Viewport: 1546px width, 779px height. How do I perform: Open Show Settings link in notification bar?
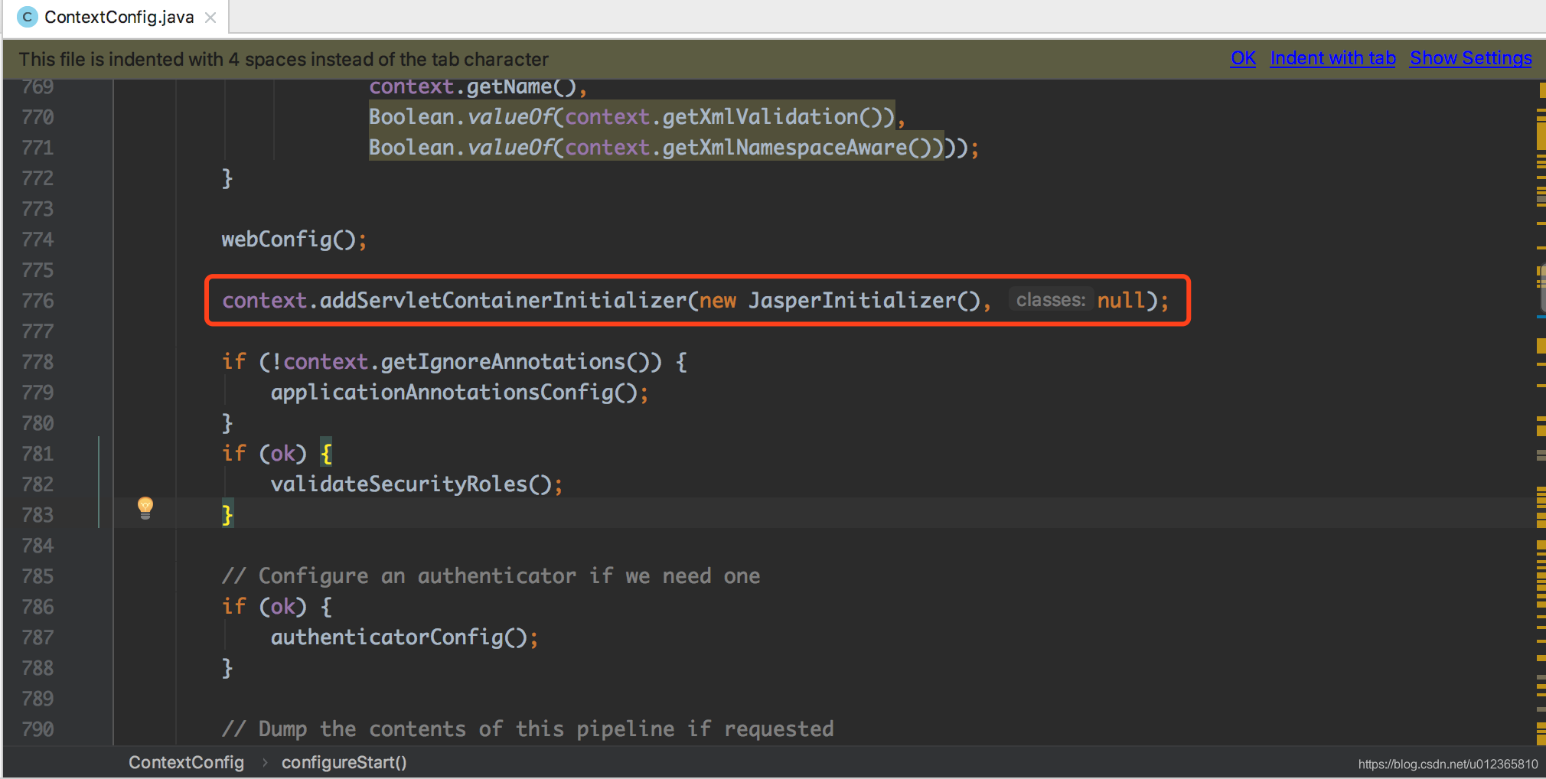pyautogui.click(x=1470, y=58)
